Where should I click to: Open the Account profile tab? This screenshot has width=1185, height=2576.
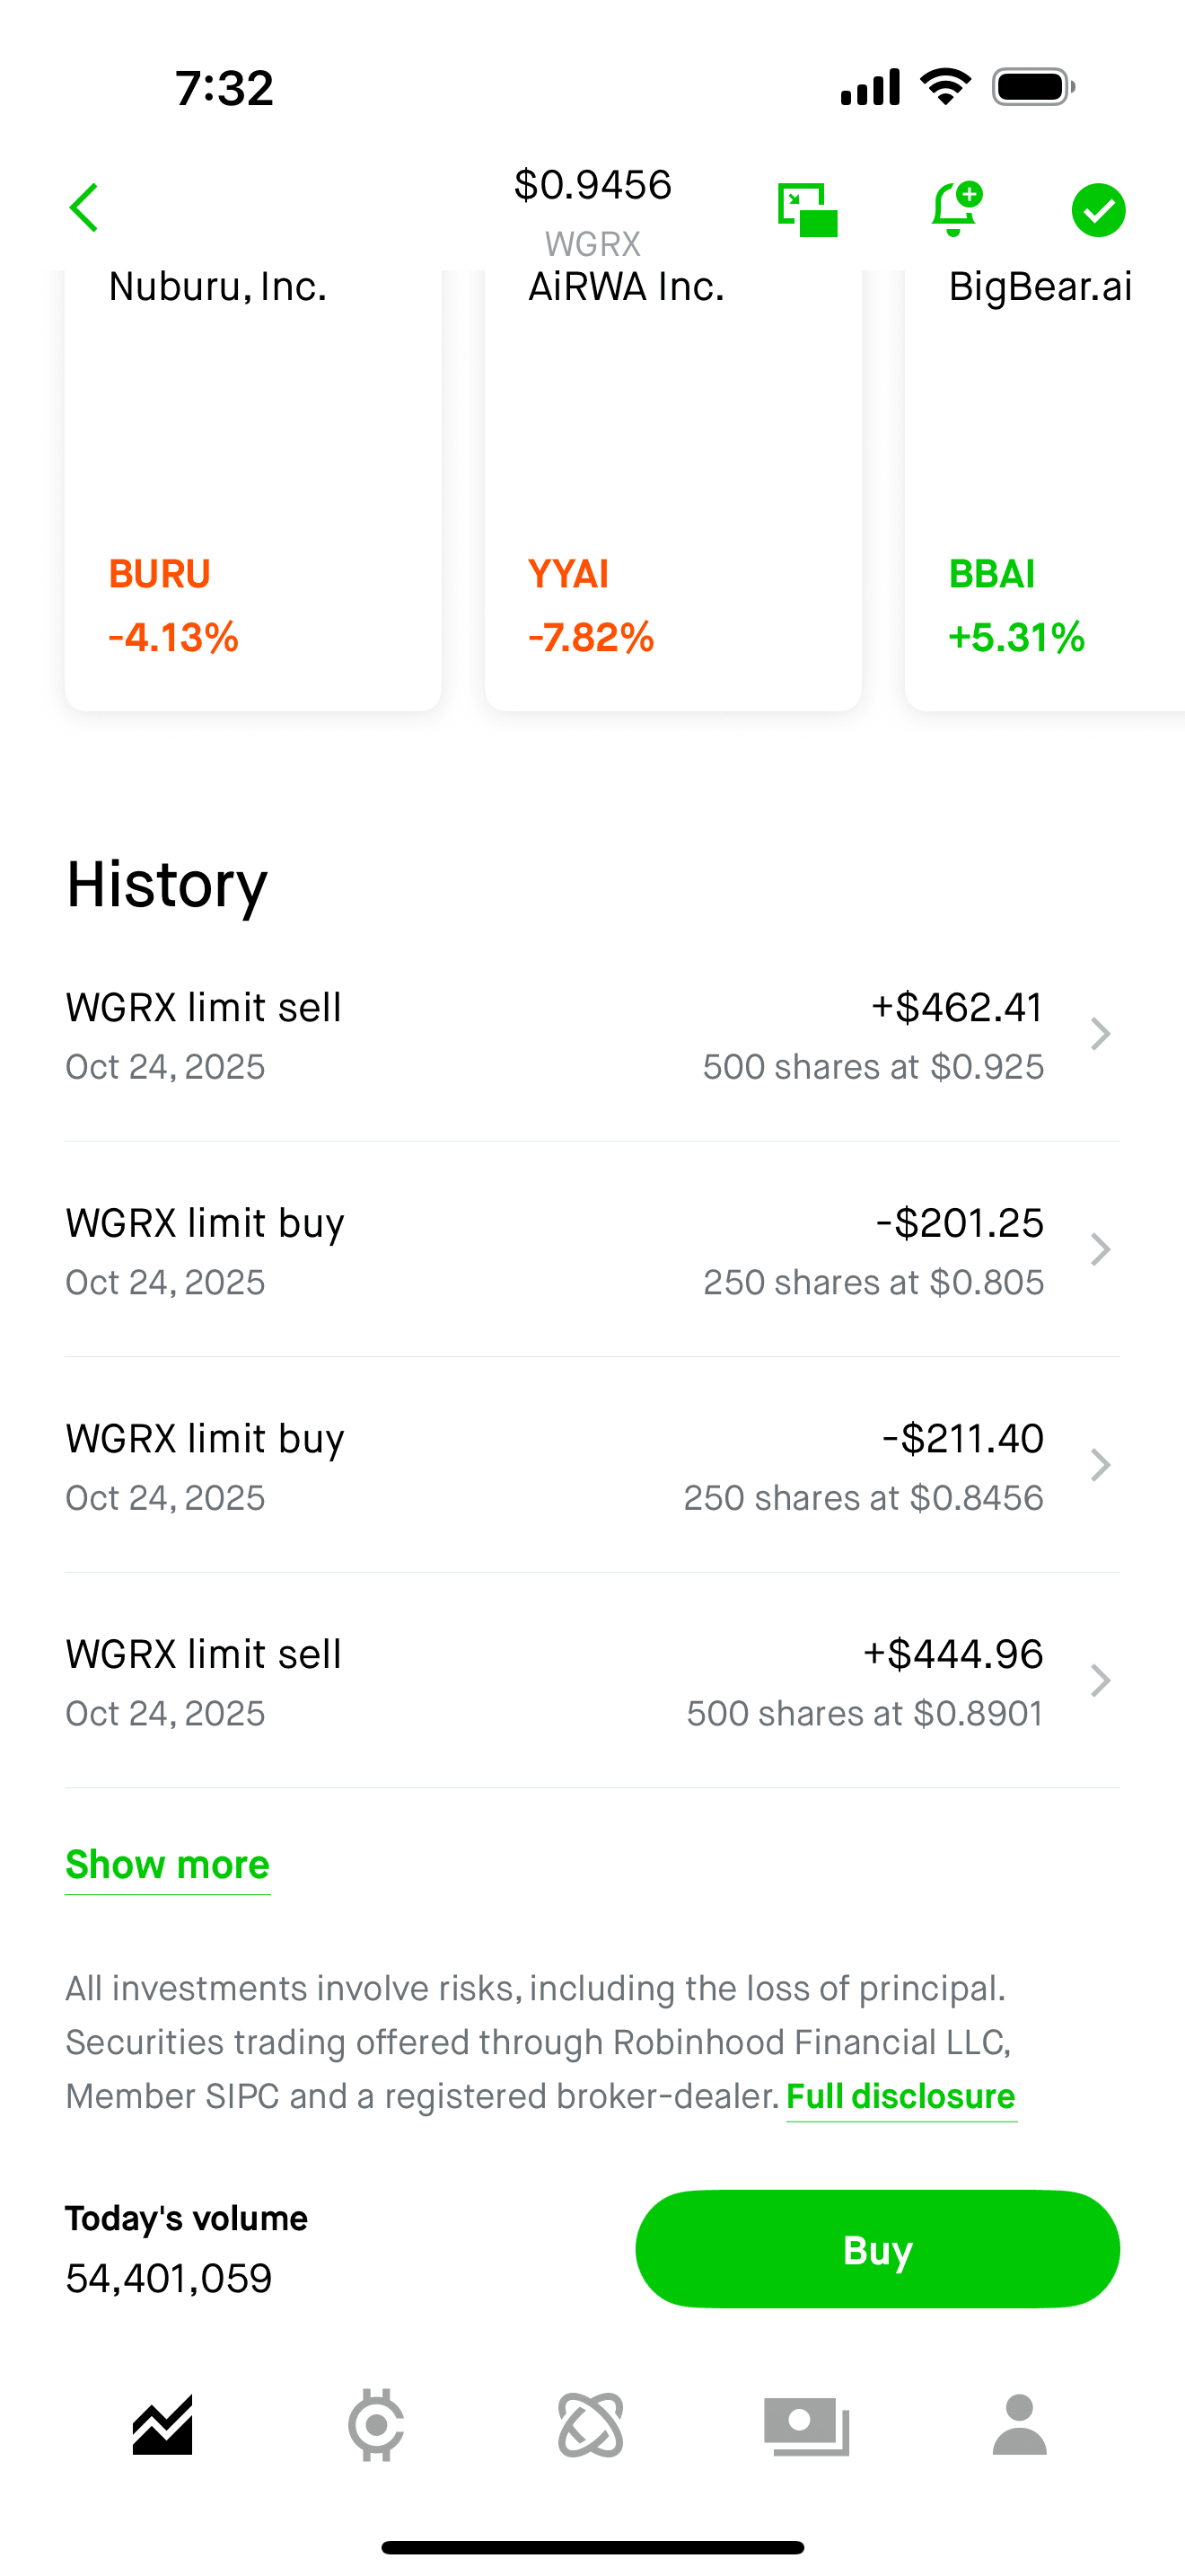[1019, 2425]
